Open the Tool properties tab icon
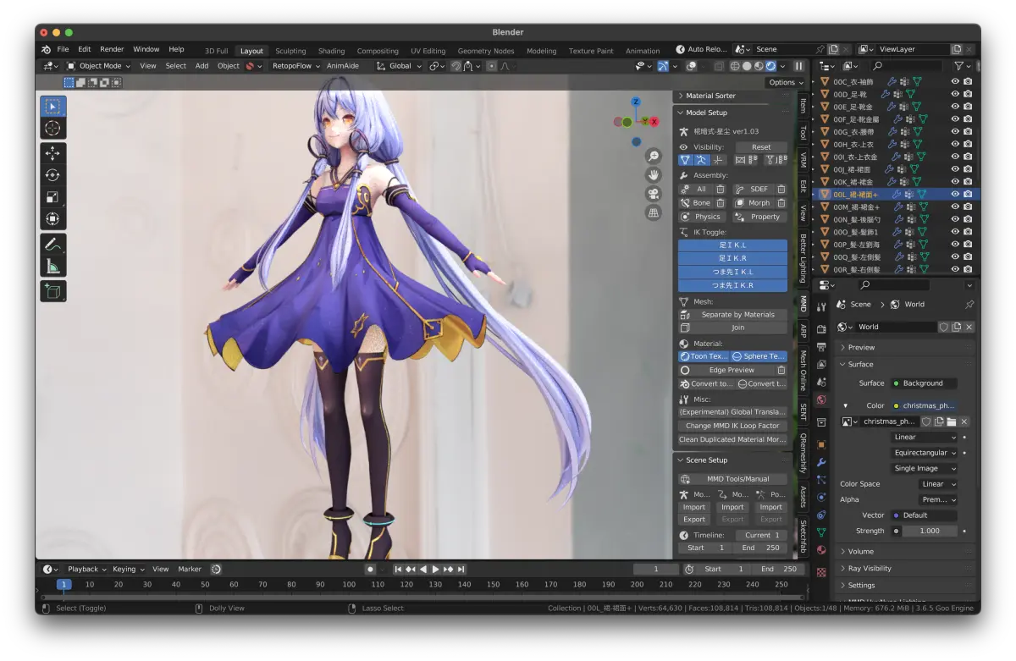This screenshot has width=1016, height=661. click(x=821, y=306)
